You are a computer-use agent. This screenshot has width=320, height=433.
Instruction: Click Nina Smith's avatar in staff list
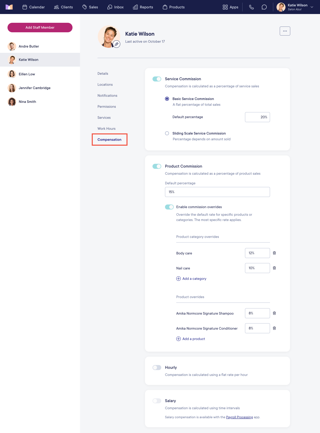tap(12, 102)
